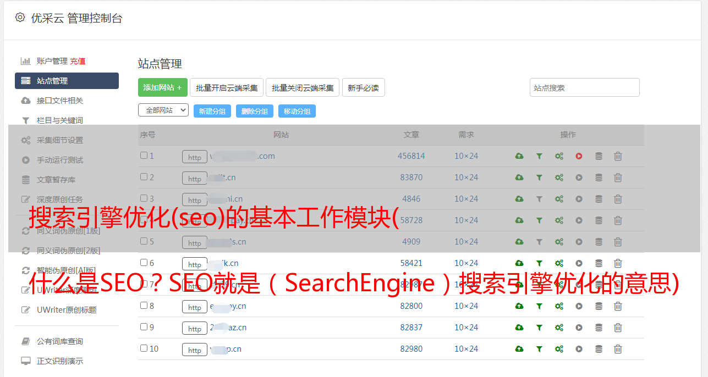This screenshot has width=708, height=377.
Task: Click the 新手必读 button
Action: pyautogui.click(x=364, y=87)
